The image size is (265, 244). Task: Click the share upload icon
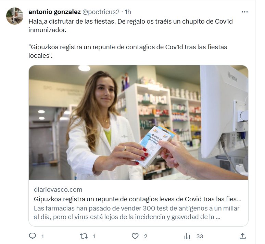242,236
